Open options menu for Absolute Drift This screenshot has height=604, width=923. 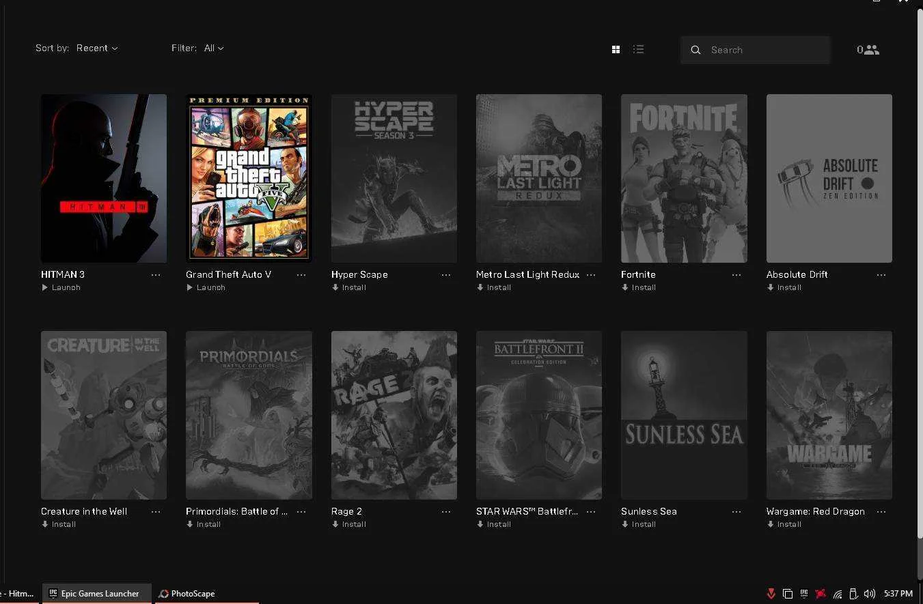(x=881, y=275)
